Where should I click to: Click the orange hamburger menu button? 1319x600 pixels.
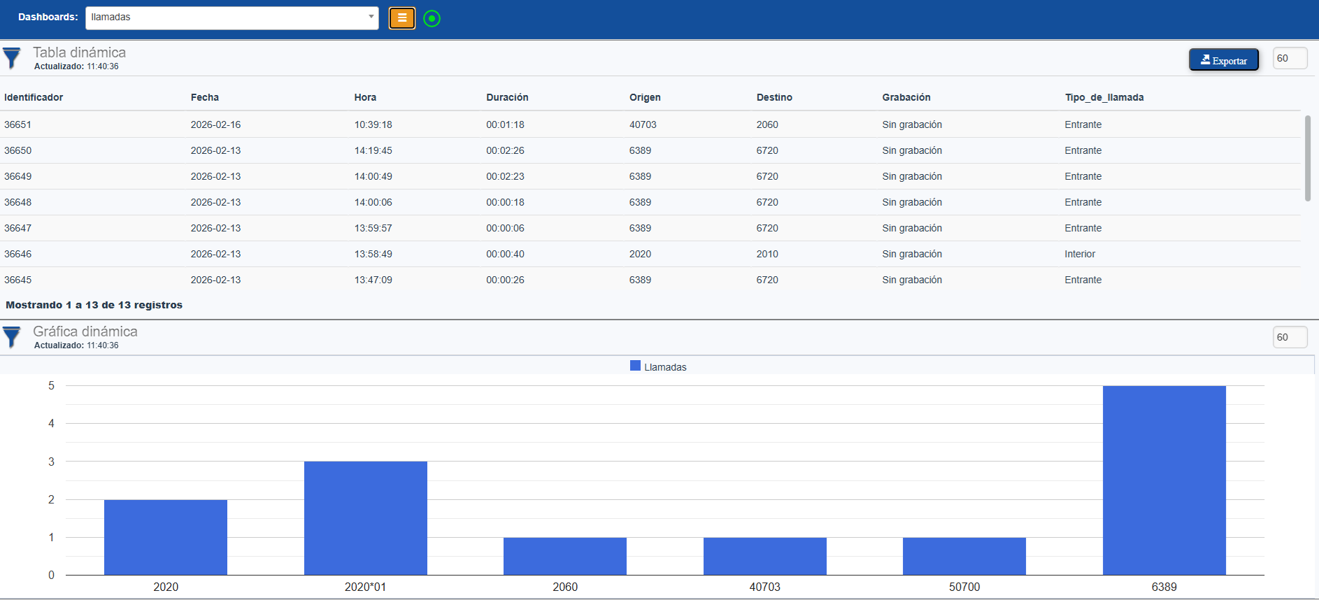[x=401, y=18]
